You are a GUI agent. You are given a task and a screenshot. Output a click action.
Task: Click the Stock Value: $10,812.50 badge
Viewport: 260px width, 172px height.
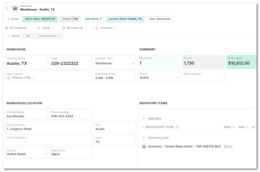[40, 19]
